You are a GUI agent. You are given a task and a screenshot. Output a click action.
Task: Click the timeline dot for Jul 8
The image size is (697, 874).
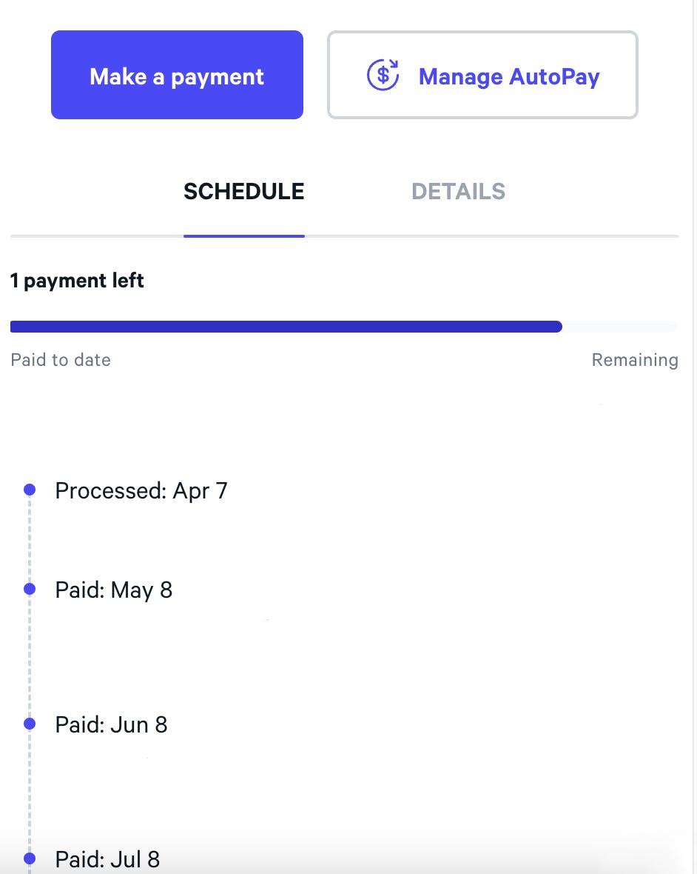pos(30,858)
